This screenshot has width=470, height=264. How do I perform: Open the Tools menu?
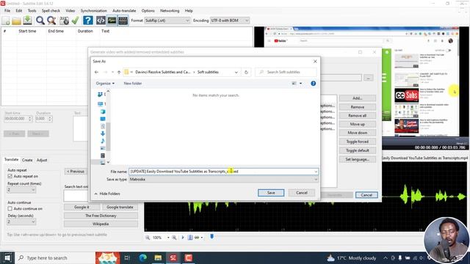[x=32, y=10]
